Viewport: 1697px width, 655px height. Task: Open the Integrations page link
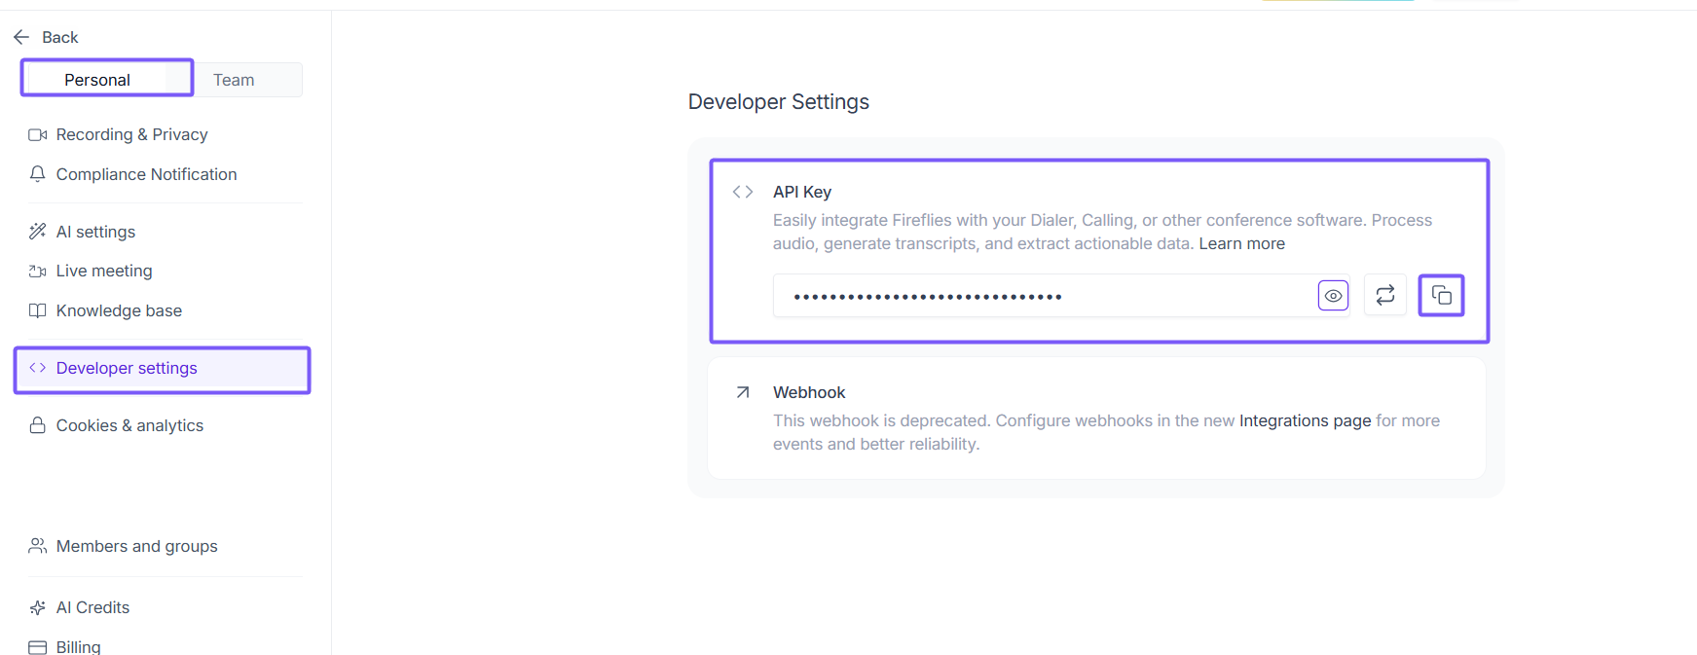coord(1305,420)
